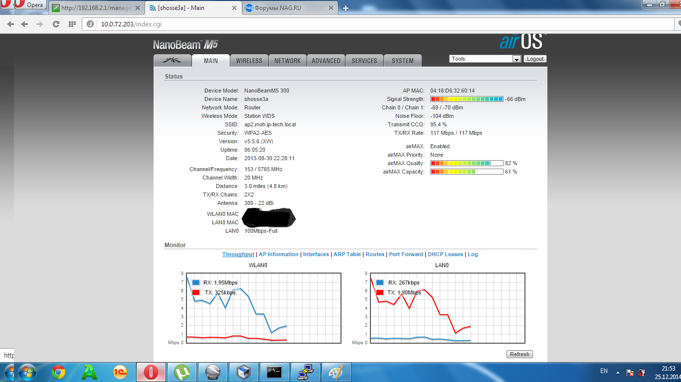The width and height of the screenshot is (681, 382).
Task: Open the PuTTY icon on taskbar
Action: coord(306,372)
